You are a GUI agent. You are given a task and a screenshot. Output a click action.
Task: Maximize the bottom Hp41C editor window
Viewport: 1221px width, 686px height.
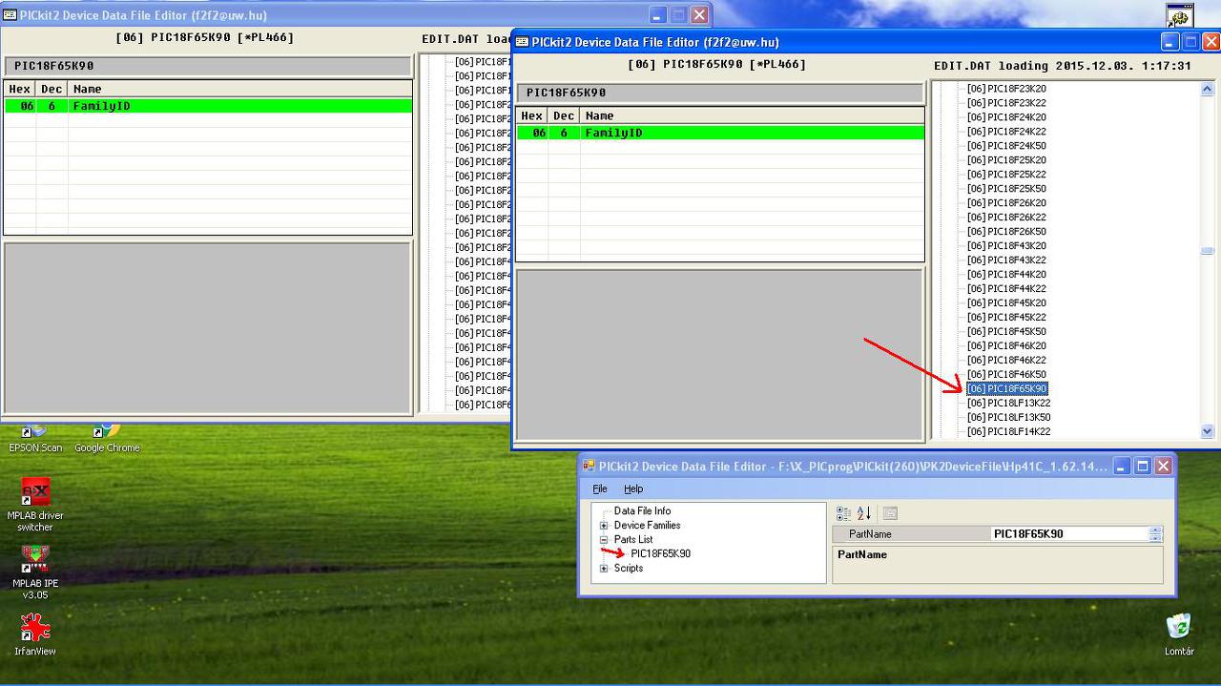click(x=1143, y=467)
